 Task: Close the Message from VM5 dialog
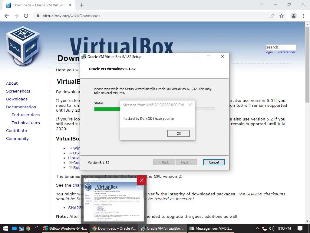click(x=190, y=105)
